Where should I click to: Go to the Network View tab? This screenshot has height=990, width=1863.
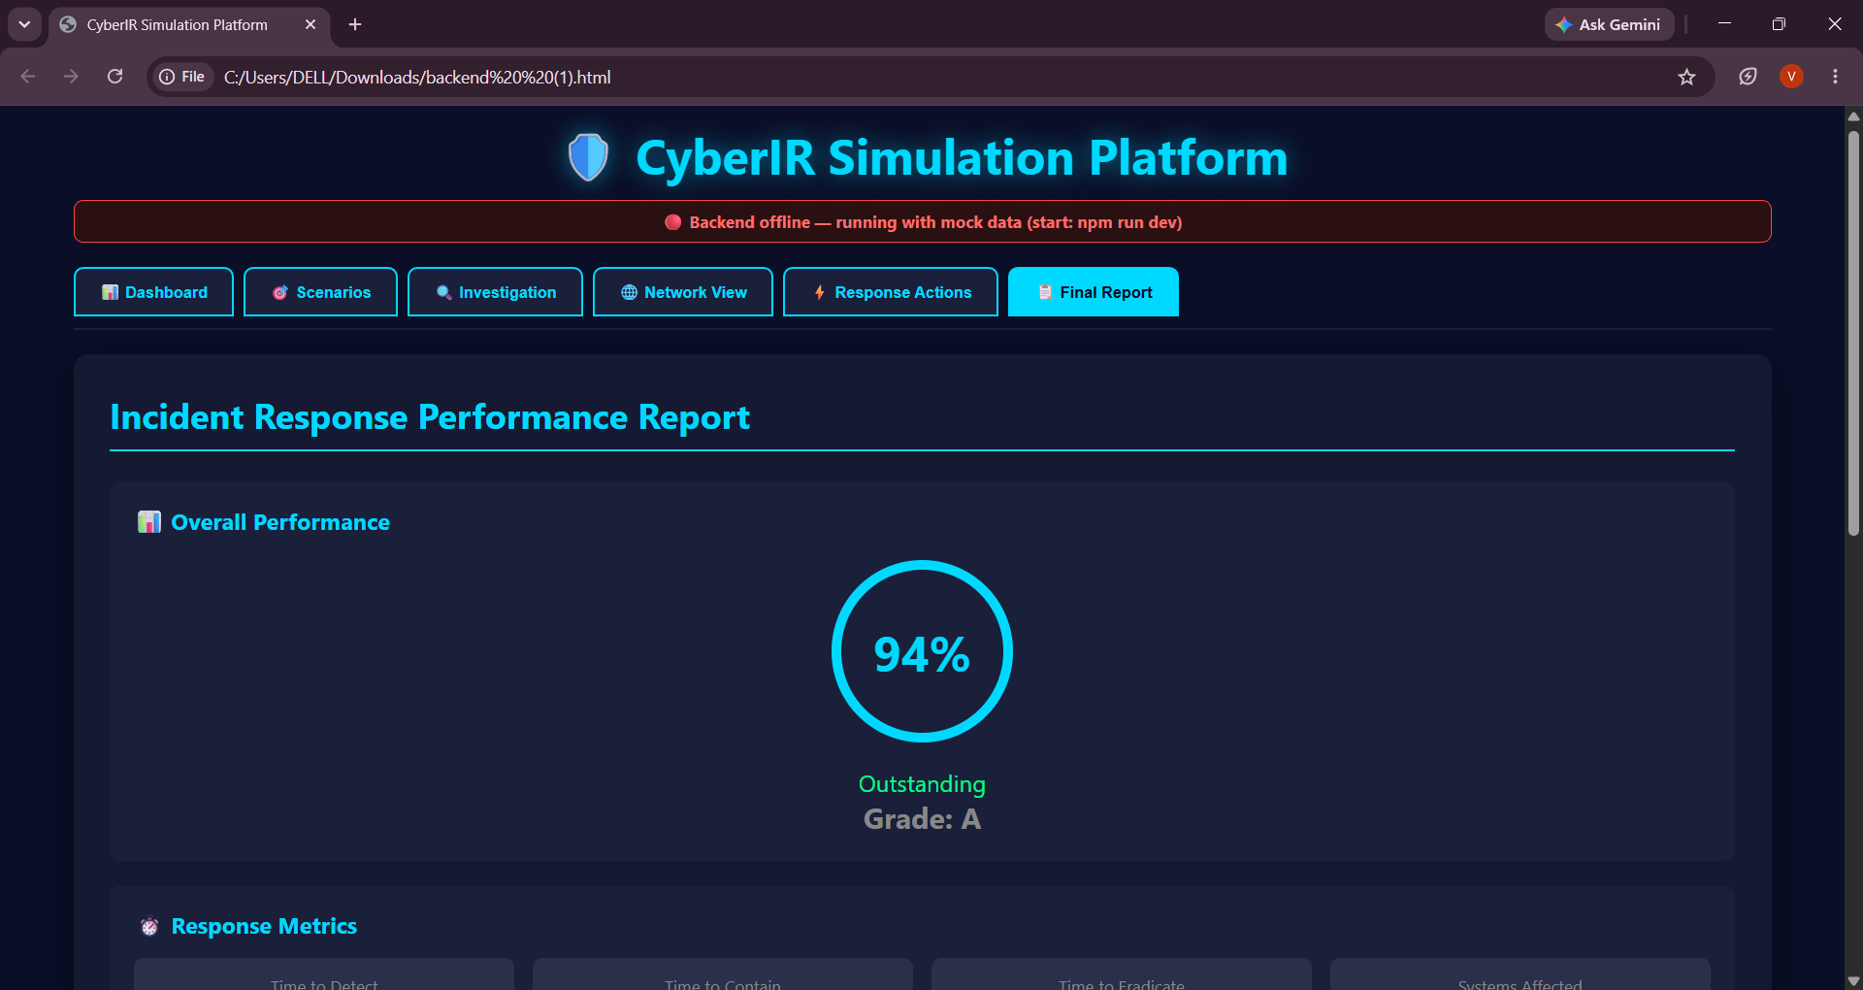(x=683, y=292)
